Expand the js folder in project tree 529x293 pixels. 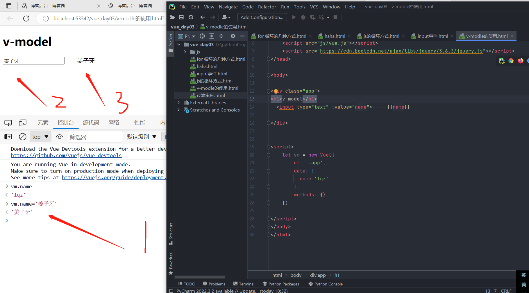pyautogui.click(x=185, y=52)
